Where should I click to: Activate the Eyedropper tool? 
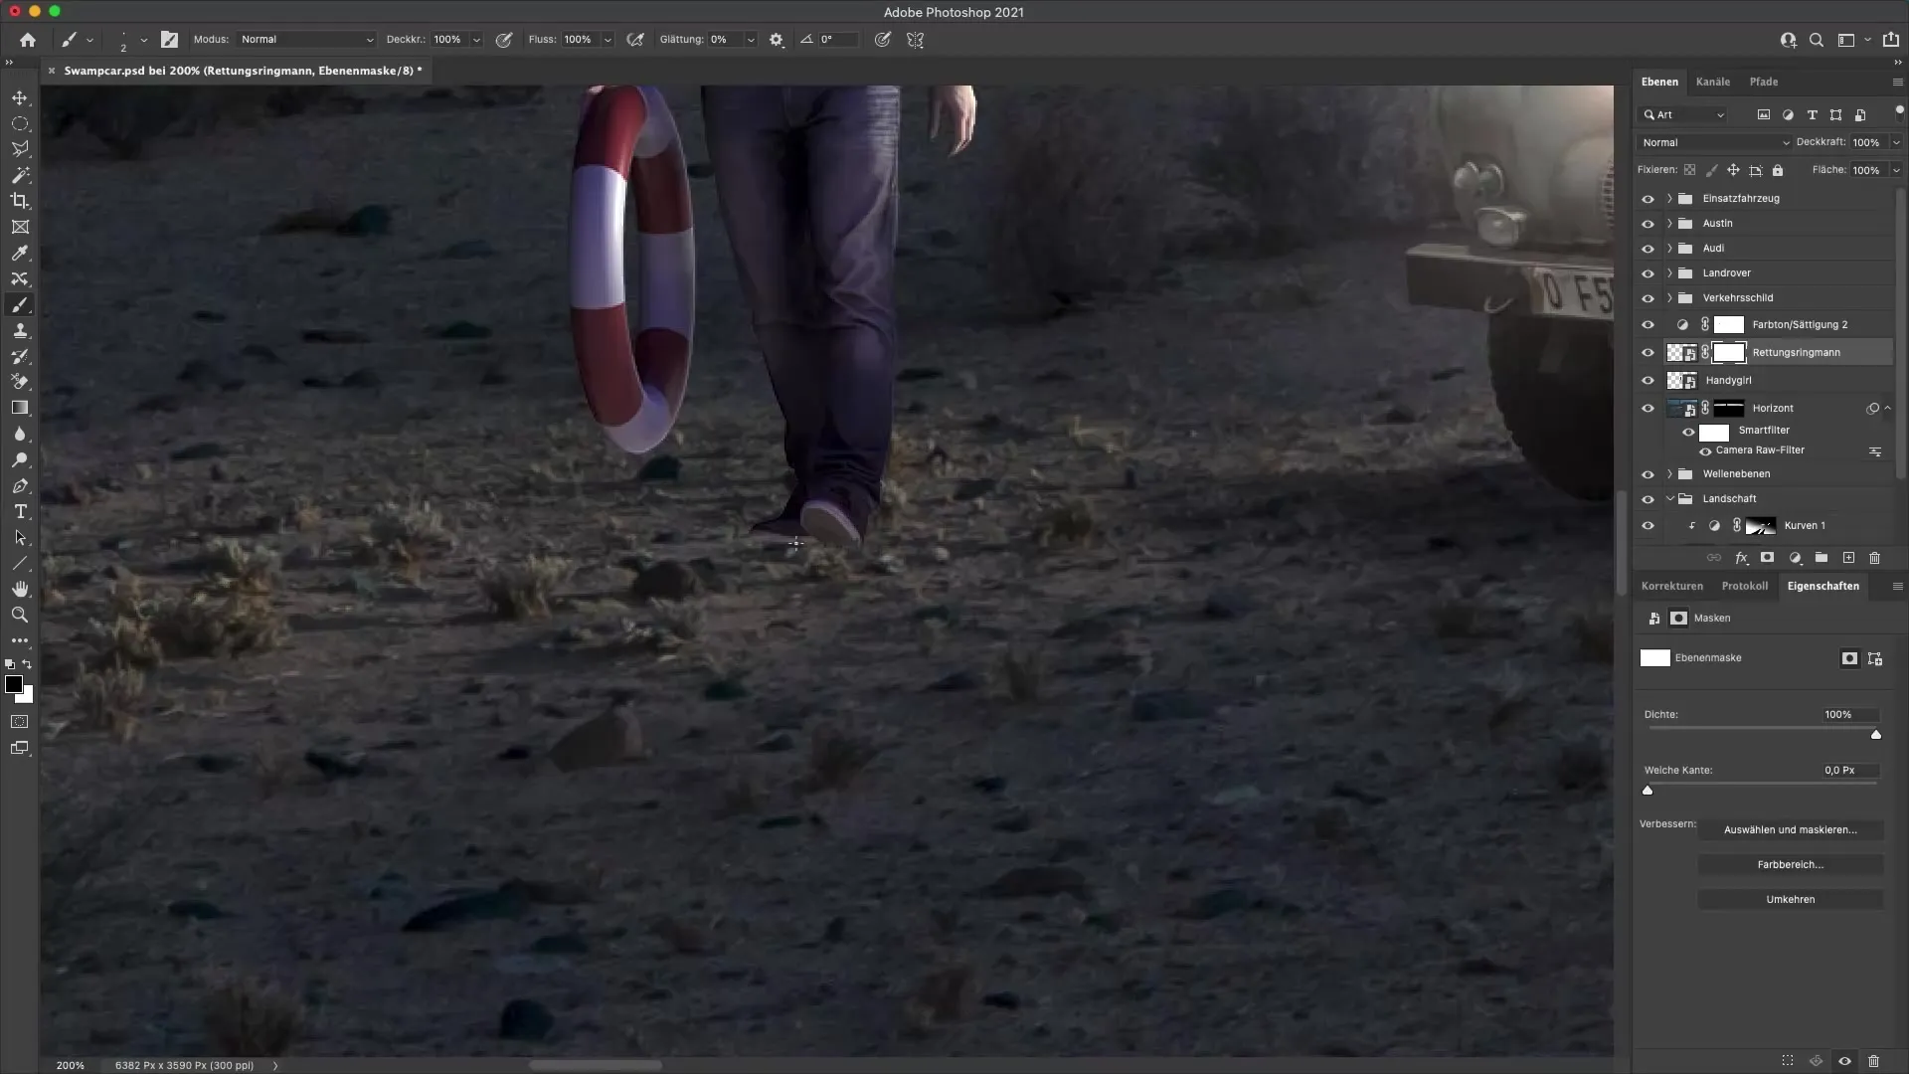[x=20, y=253]
